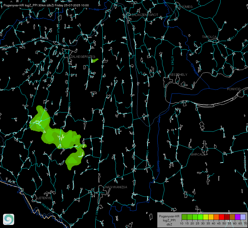Viewport: 248px width, 228px height.
Task: Click the Zala river label
Action: 159,119
